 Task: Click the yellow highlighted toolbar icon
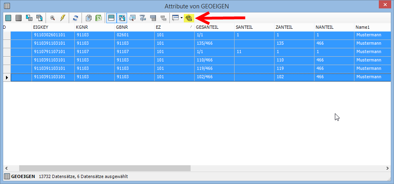(189, 18)
